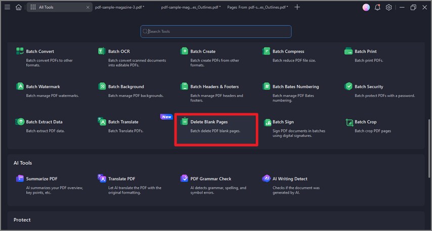Open the Batch Security shield icon

(x=348, y=86)
